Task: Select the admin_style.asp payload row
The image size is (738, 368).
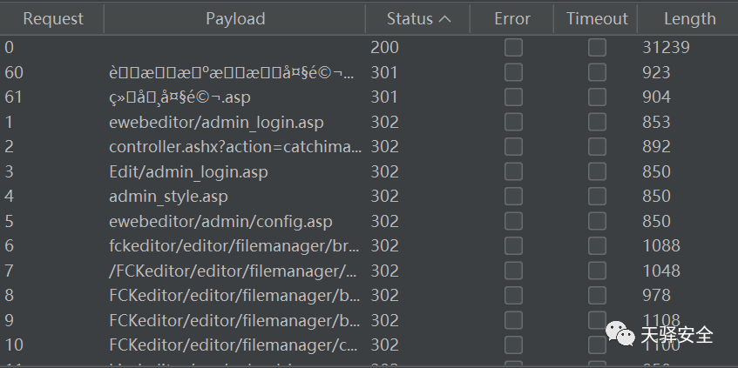Action: pyautogui.click(x=168, y=197)
